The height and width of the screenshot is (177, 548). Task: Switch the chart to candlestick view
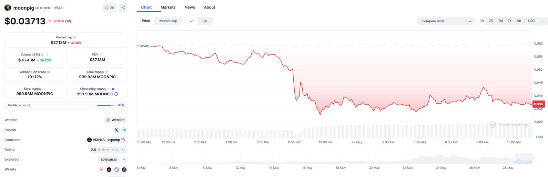coord(205,21)
